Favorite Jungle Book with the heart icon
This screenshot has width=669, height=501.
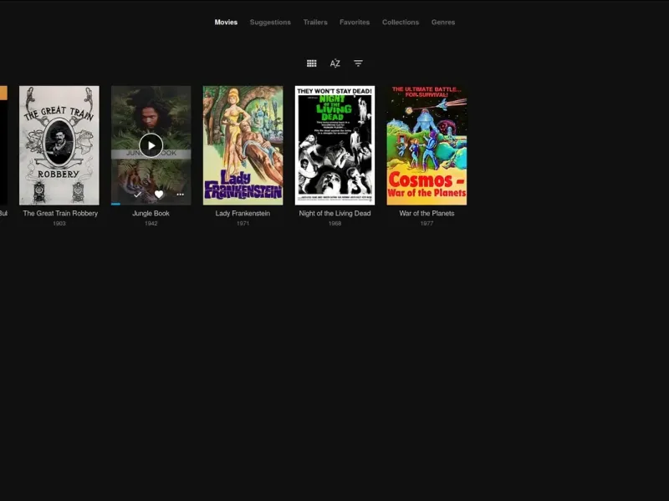[x=159, y=195]
